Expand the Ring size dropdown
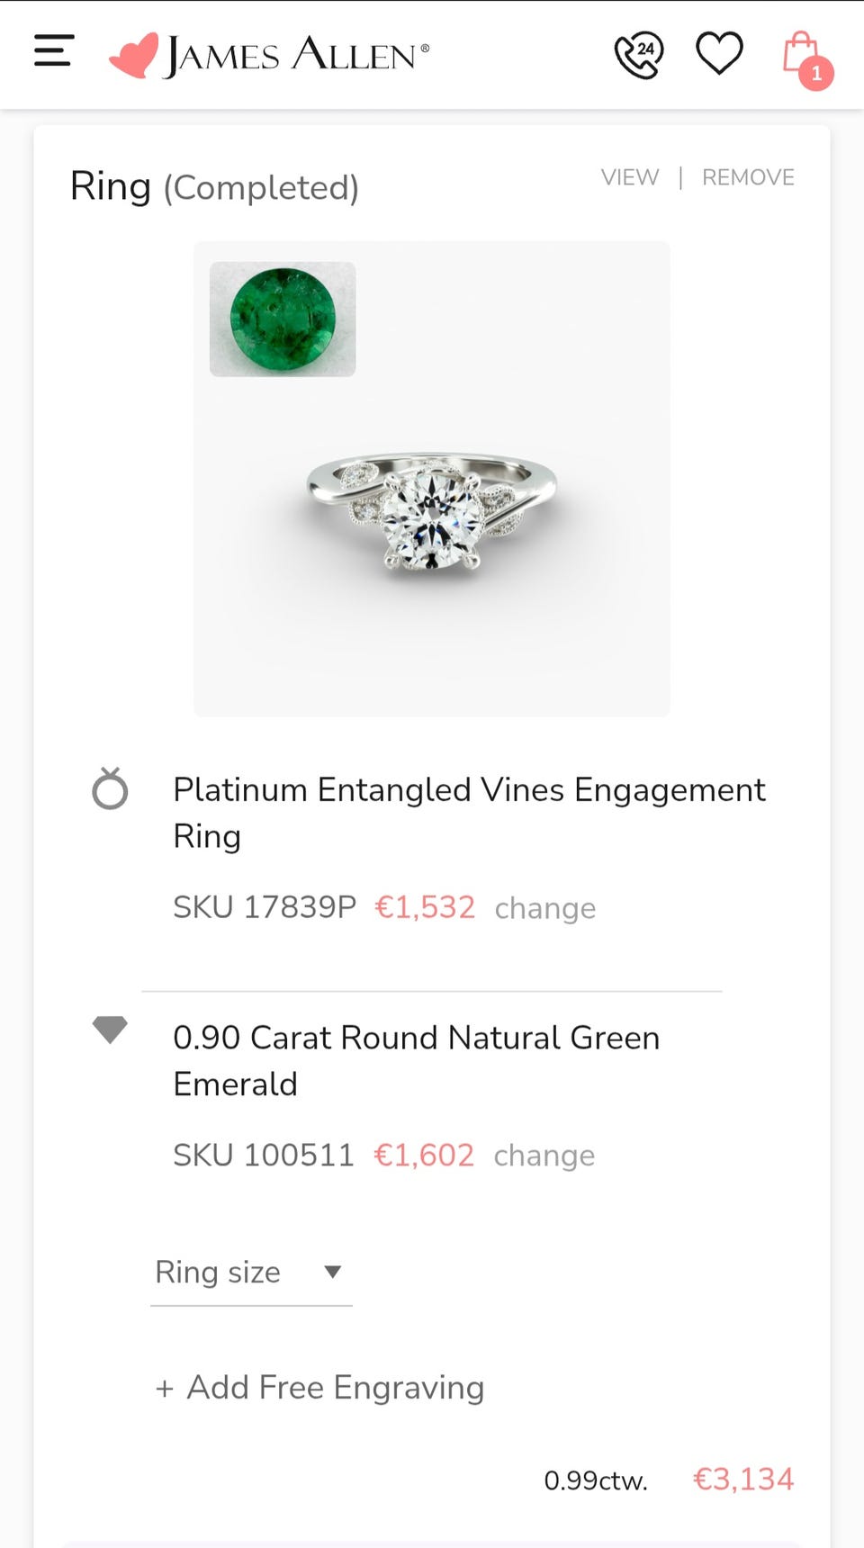 click(218, 1272)
